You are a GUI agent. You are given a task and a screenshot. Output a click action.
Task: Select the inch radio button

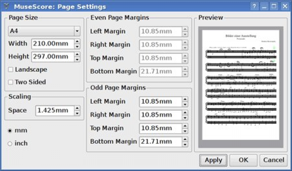pyautogui.click(x=10, y=144)
